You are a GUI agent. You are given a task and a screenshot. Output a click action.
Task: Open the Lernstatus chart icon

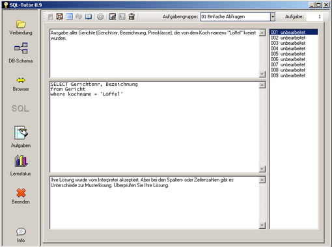(21, 161)
